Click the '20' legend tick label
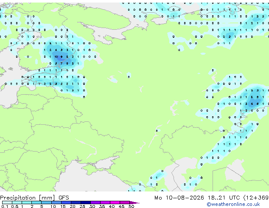 point(73,206)
